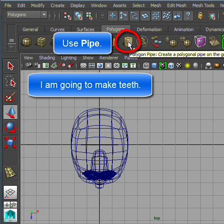The height and width of the screenshot is (224, 224).
Task: Toggle the curves selection mask icon
Action: coord(134,16)
